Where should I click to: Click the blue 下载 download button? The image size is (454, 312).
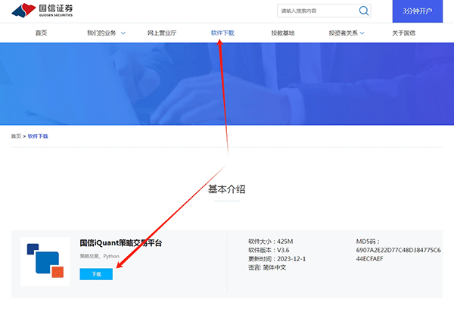[96, 274]
